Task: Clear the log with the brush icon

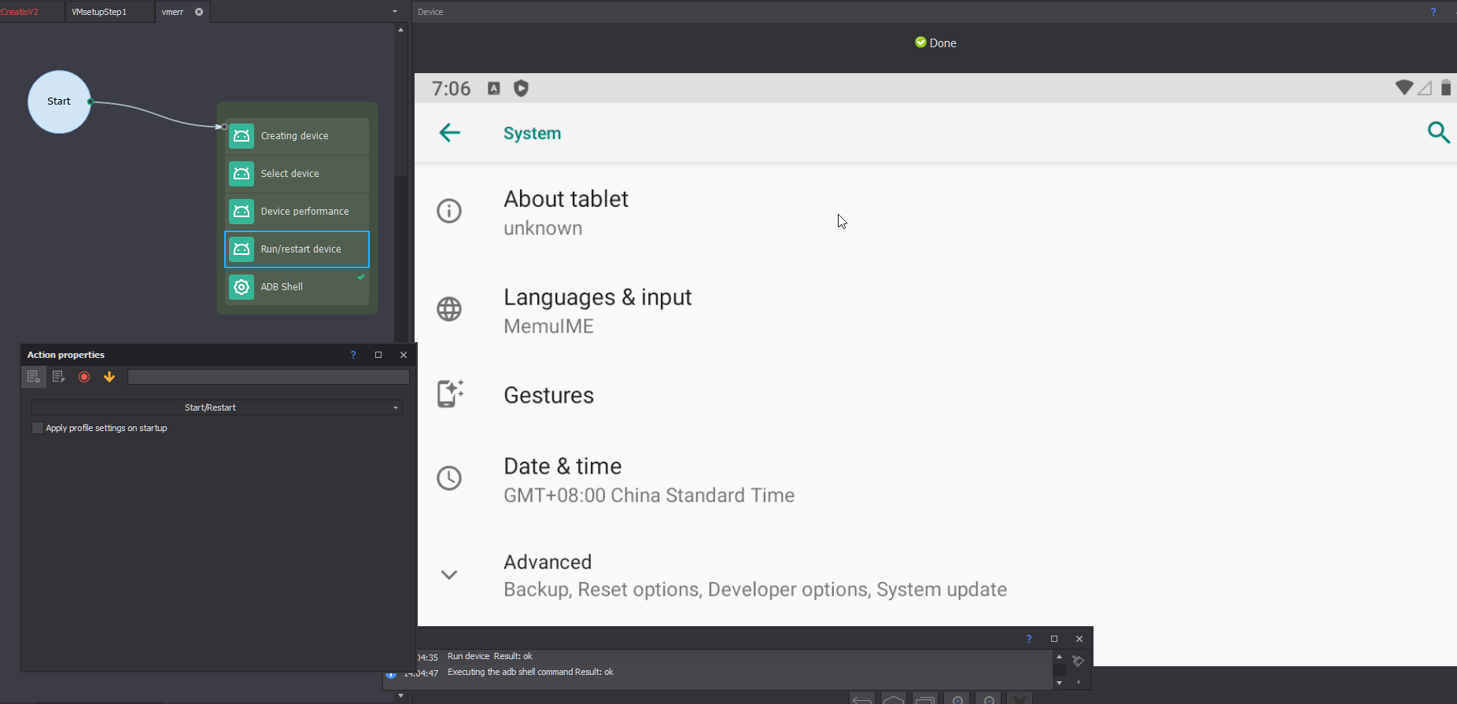Action: click(1078, 661)
